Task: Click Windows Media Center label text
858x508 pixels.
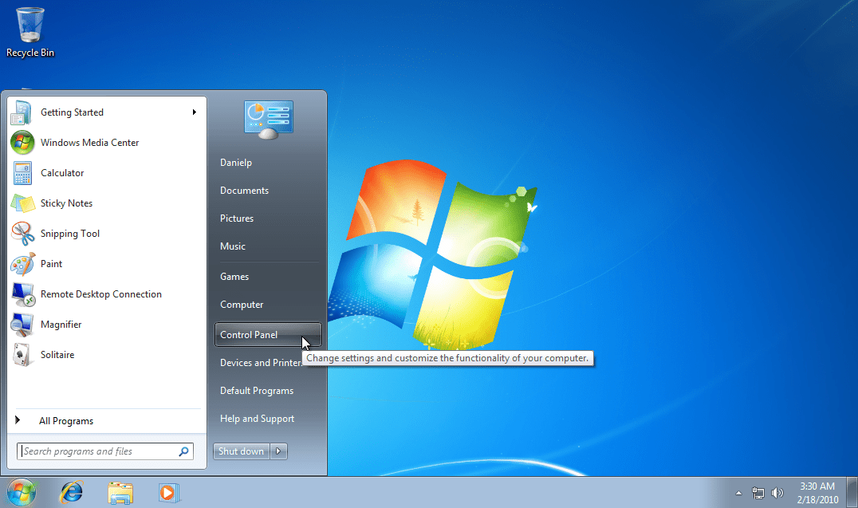Action: coord(90,143)
